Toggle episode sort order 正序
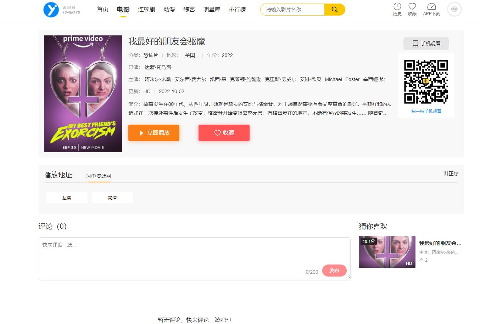Screen dimensions: 480x324 [451, 174]
